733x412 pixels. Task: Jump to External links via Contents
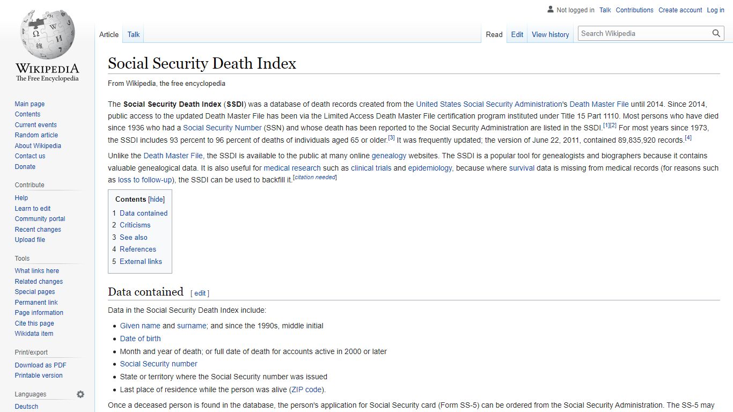(x=141, y=261)
